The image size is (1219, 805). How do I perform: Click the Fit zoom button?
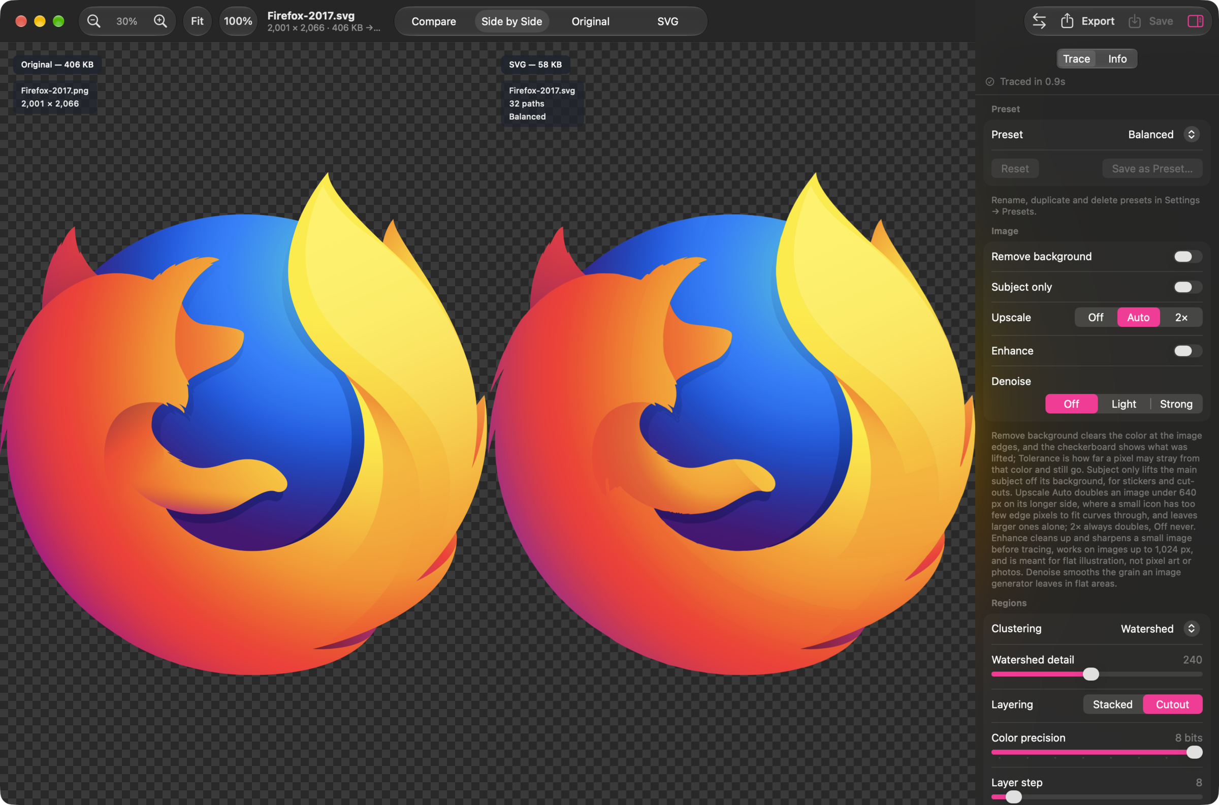(x=197, y=21)
